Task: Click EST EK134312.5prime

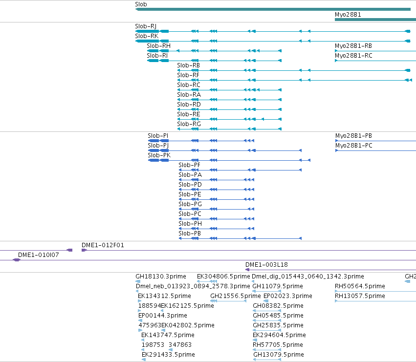Action: (164, 296)
